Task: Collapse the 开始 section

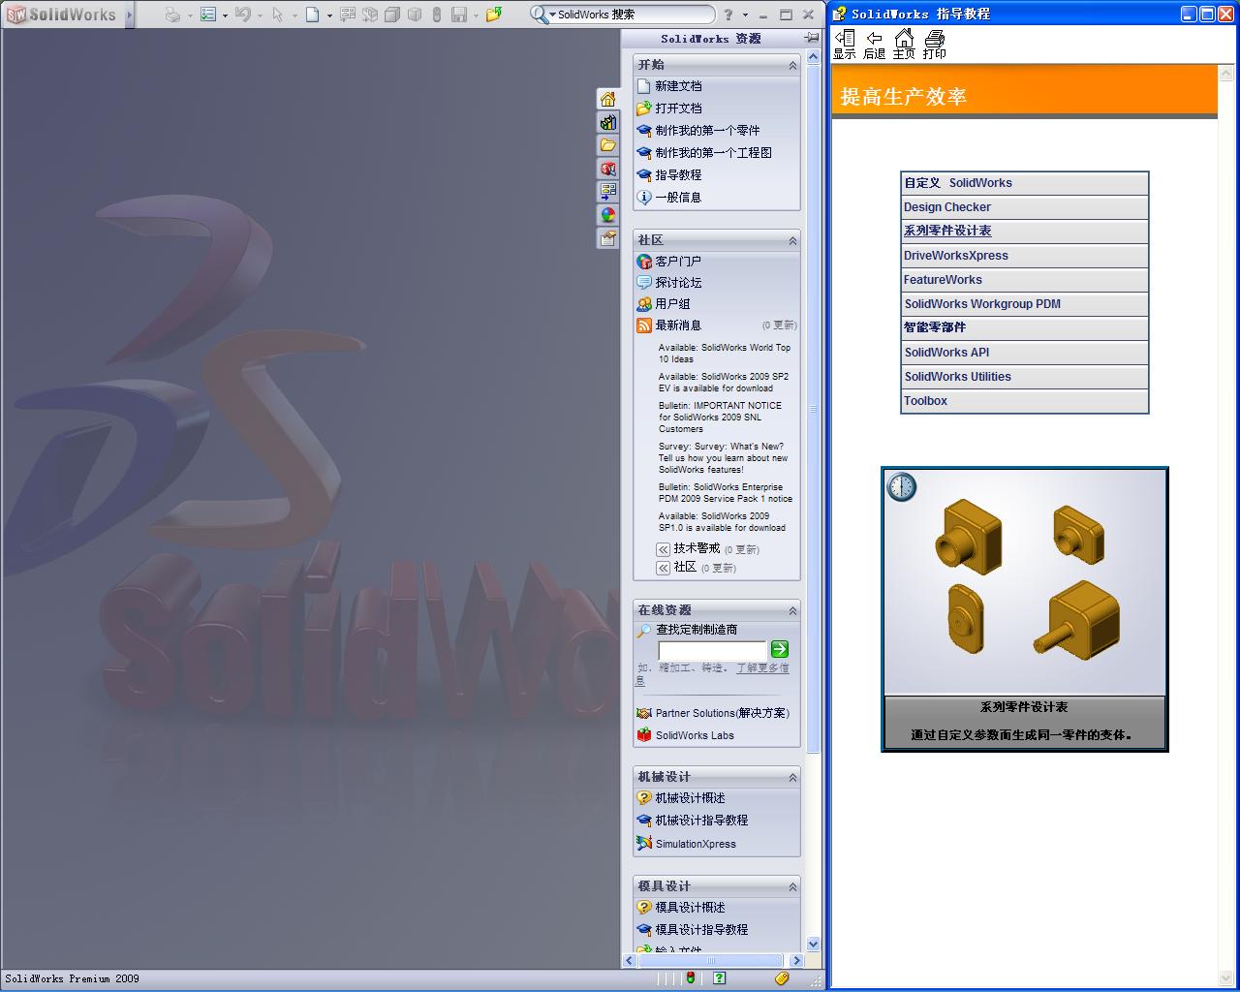Action: click(x=792, y=65)
